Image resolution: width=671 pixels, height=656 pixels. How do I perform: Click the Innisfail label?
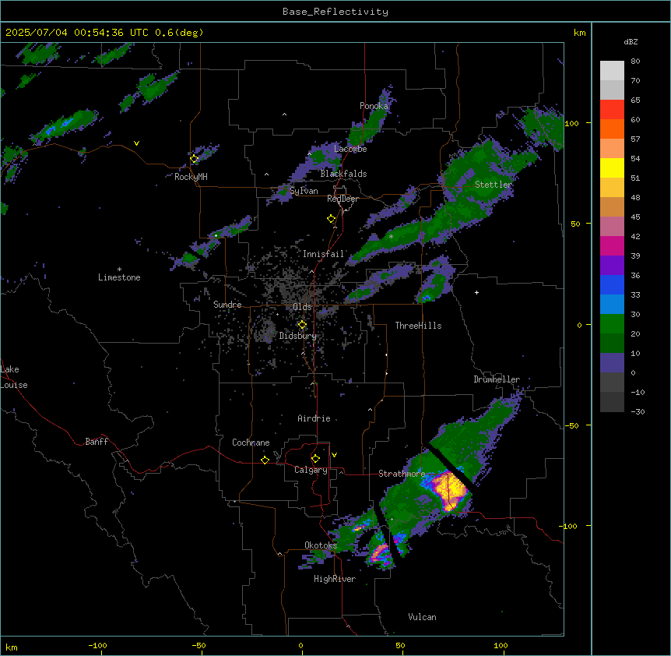(323, 254)
